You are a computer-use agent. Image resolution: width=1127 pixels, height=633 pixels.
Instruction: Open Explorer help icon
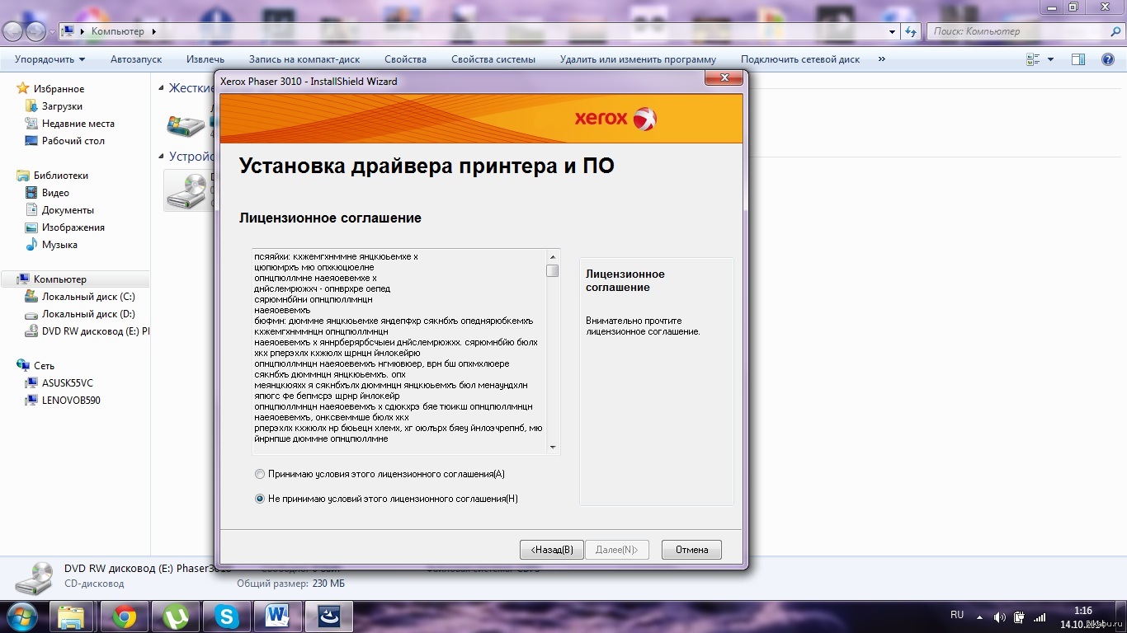(x=1108, y=59)
